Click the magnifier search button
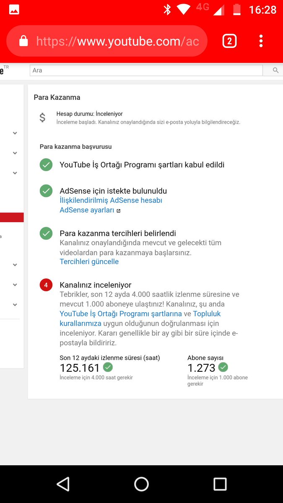 pos(275,70)
